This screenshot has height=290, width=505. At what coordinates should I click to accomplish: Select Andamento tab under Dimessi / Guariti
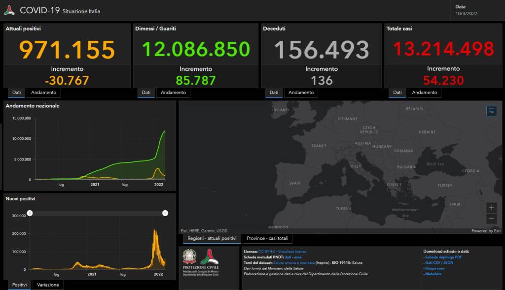point(173,93)
